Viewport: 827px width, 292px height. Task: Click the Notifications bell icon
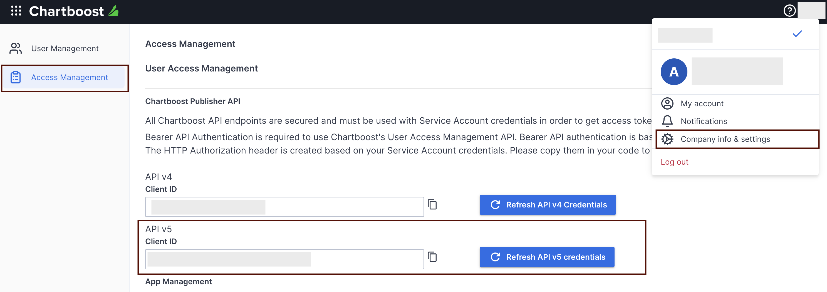667,121
